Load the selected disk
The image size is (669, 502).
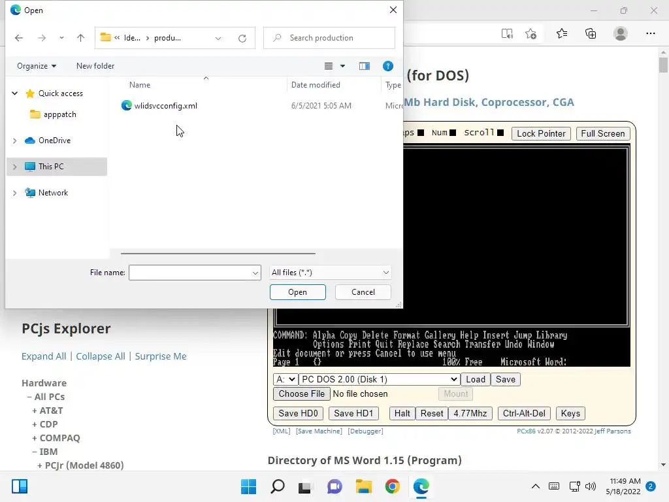[x=476, y=380]
